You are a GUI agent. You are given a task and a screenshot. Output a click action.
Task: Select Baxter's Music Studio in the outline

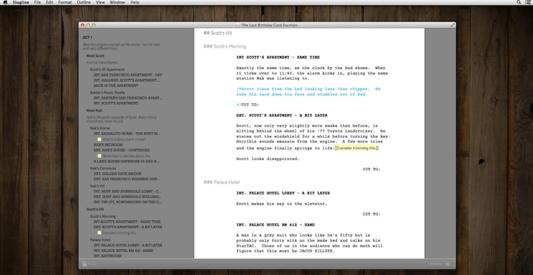(x=107, y=93)
